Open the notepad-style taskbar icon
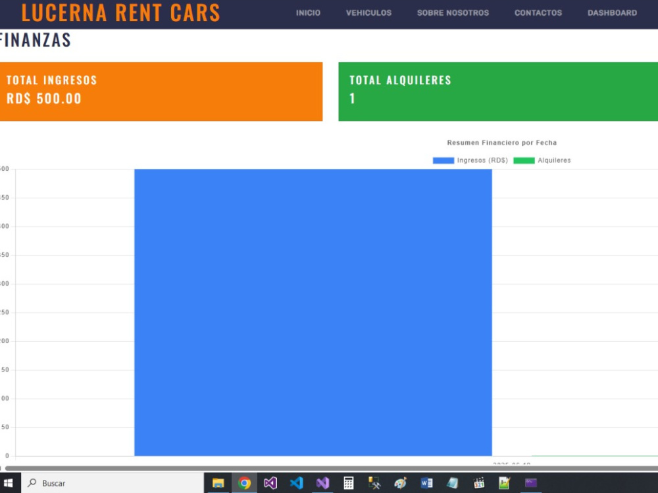The height and width of the screenshot is (493, 658). tap(453, 483)
